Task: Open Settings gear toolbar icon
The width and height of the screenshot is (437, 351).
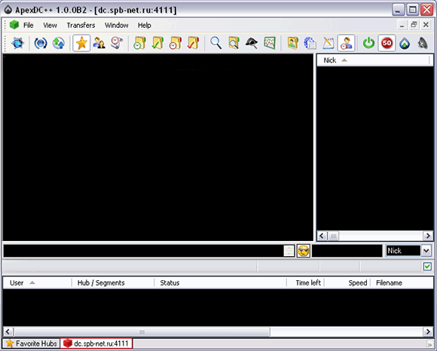Action: pos(310,43)
